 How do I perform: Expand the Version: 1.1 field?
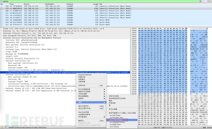(4, 47)
